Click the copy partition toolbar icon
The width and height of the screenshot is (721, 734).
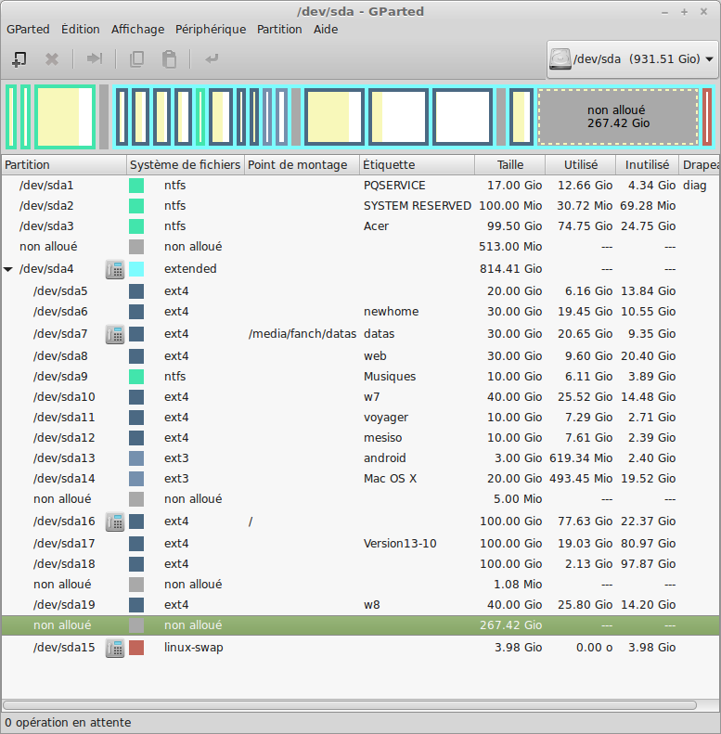pos(136,59)
